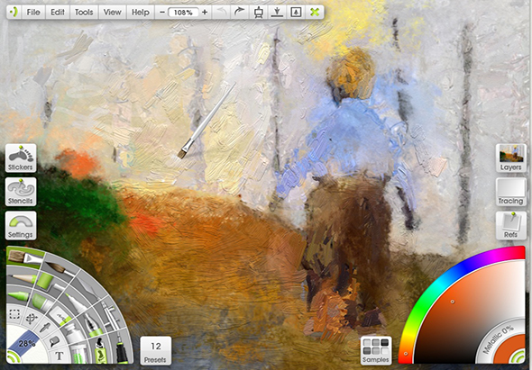Toggle the Tracing image panel
Image resolution: width=532 pixels, height=370 pixels.
[510, 192]
